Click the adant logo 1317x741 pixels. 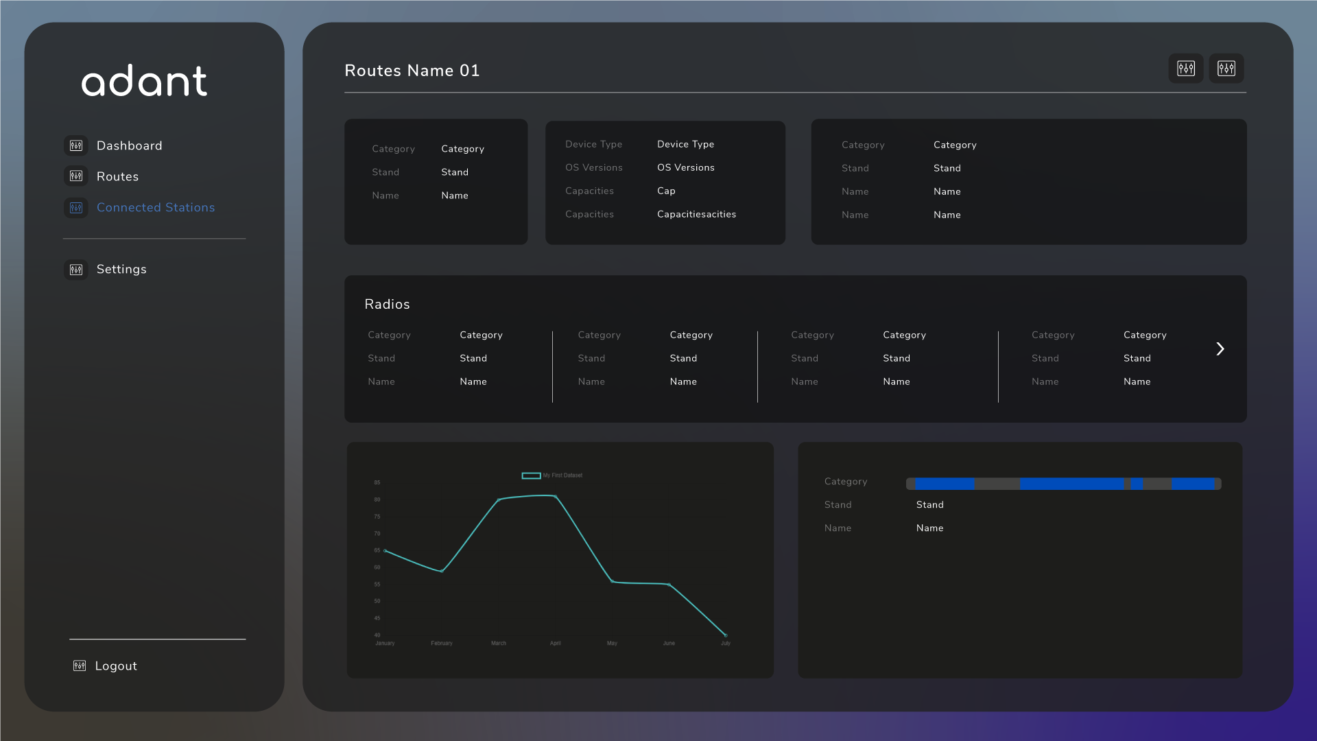144,81
